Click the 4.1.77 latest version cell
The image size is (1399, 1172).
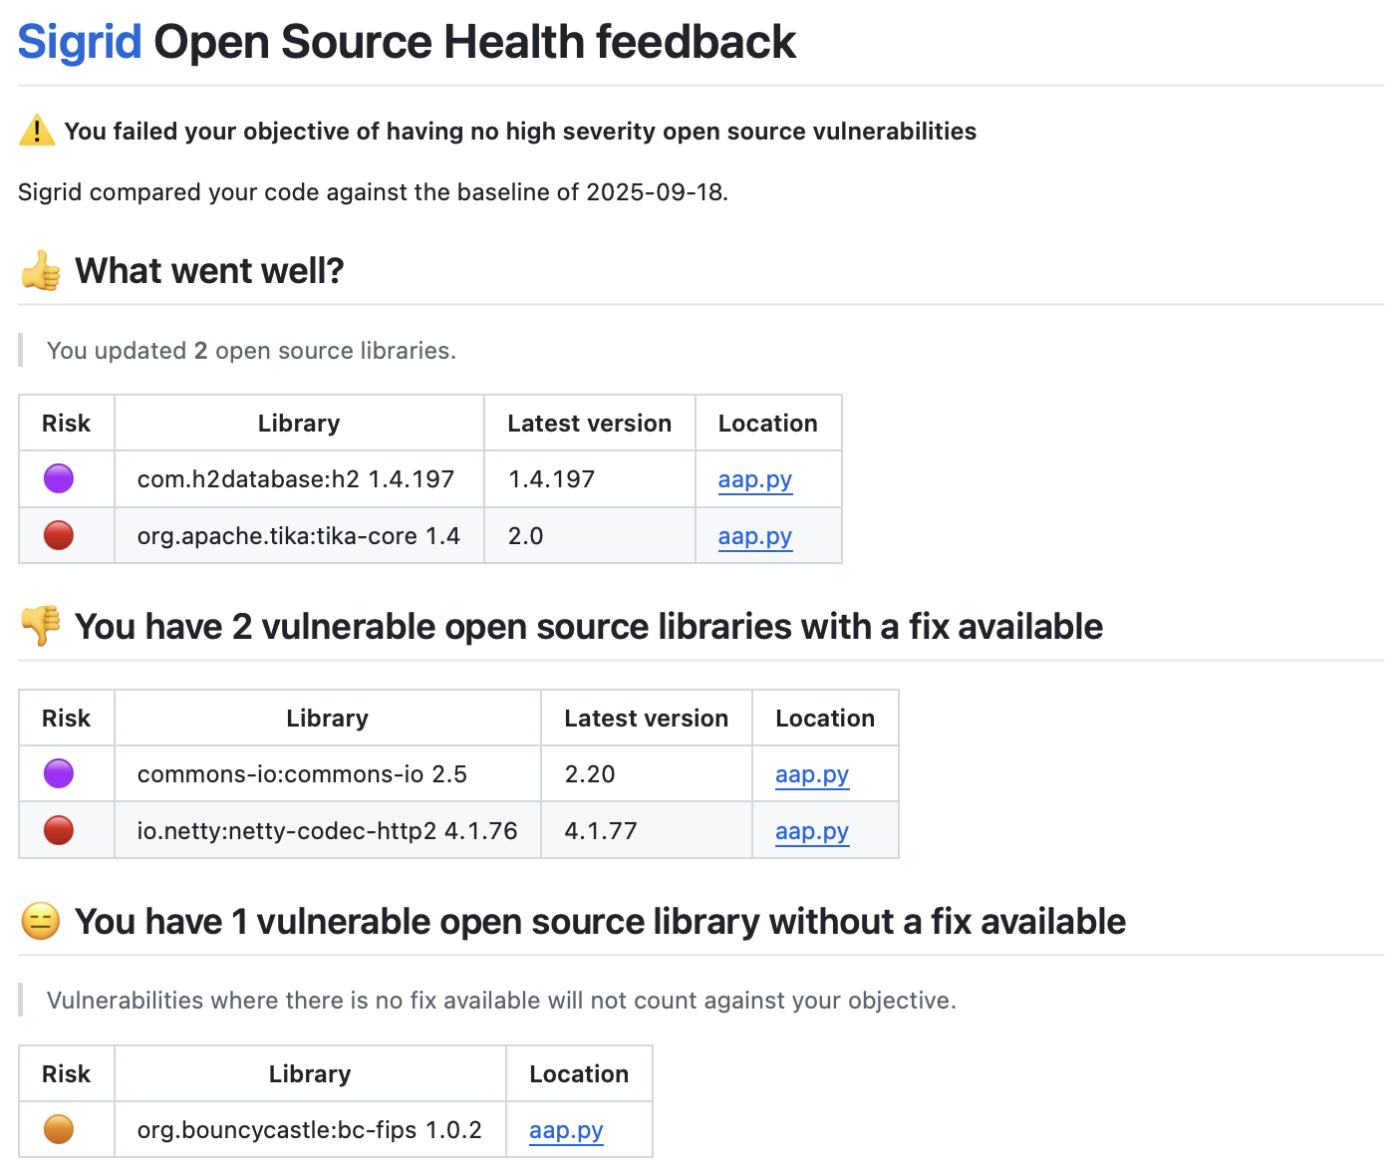coord(601,831)
